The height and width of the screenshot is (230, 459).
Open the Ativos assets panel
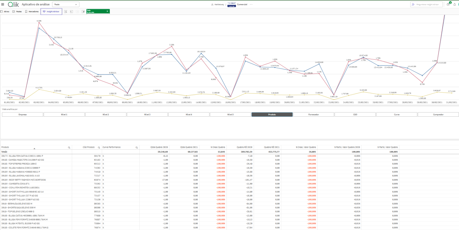(5, 11)
